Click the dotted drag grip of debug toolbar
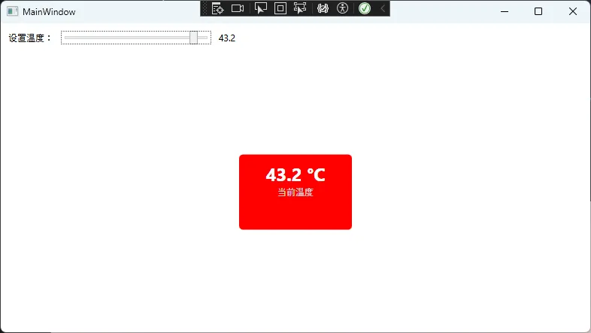 click(x=205, y=8)
